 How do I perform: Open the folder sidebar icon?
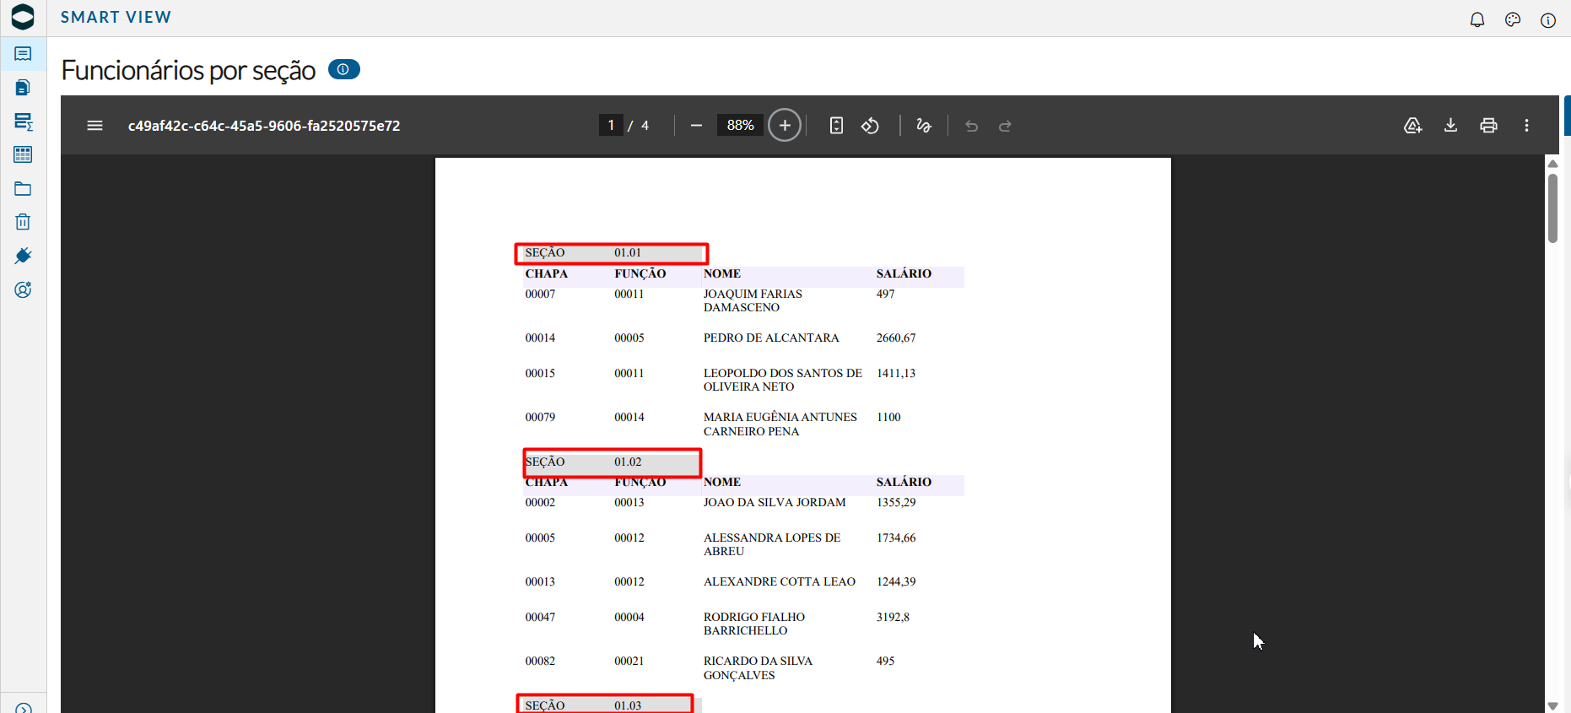tap(23, 188)
